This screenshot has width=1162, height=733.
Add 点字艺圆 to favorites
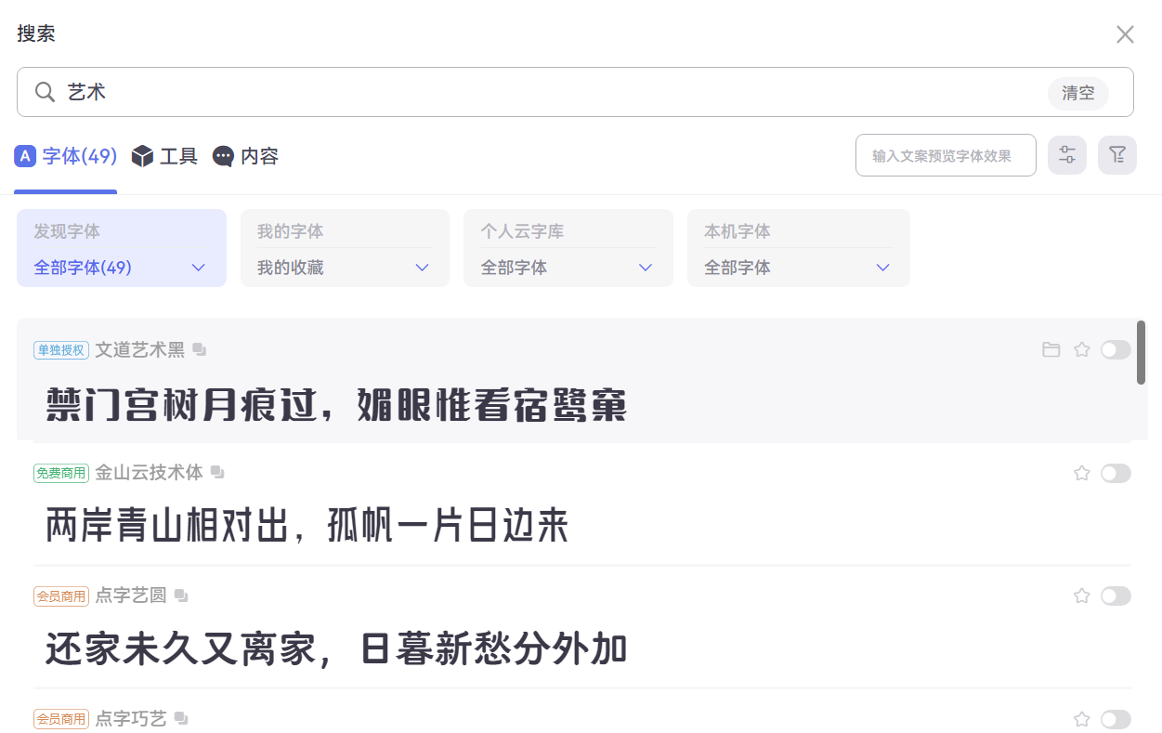pyautogui.click(x=1081, y=596)
